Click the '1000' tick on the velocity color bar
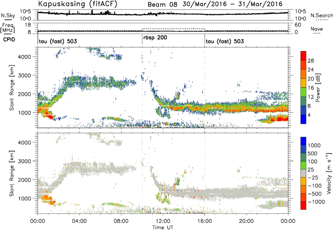Image resolution: width=333 pixels, height=230 pixels. click(x=314, y=145)
